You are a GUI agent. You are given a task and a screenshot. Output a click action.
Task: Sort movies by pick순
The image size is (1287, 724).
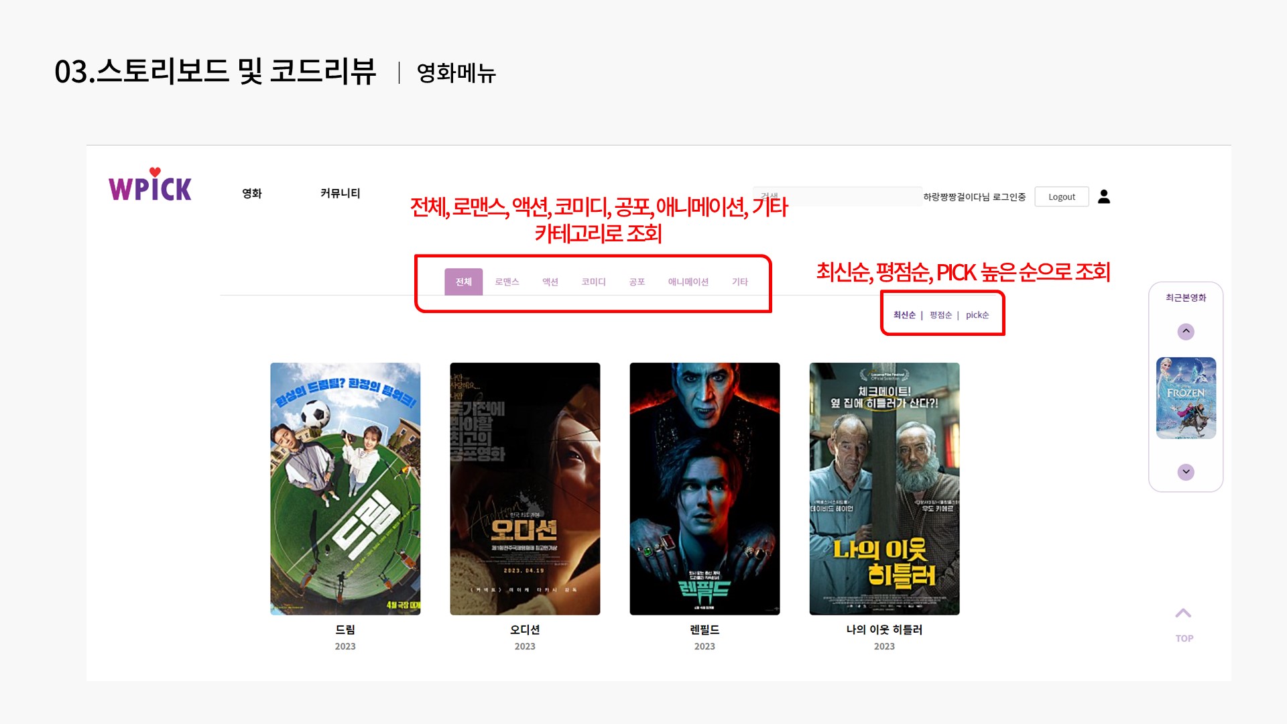[977, 314]
